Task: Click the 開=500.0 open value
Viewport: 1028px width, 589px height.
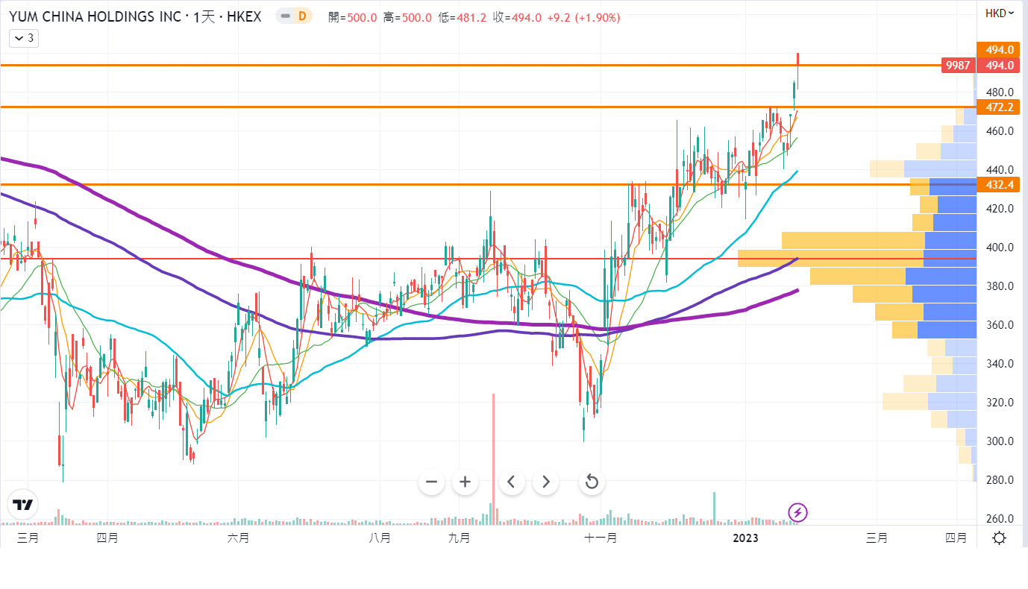Action: pyautogui.click(x=353, y=17)
